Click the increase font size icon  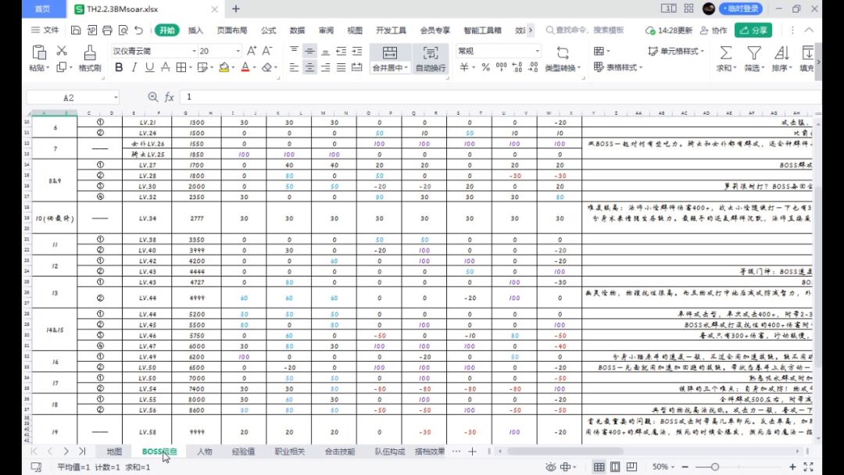coord(251,51)
